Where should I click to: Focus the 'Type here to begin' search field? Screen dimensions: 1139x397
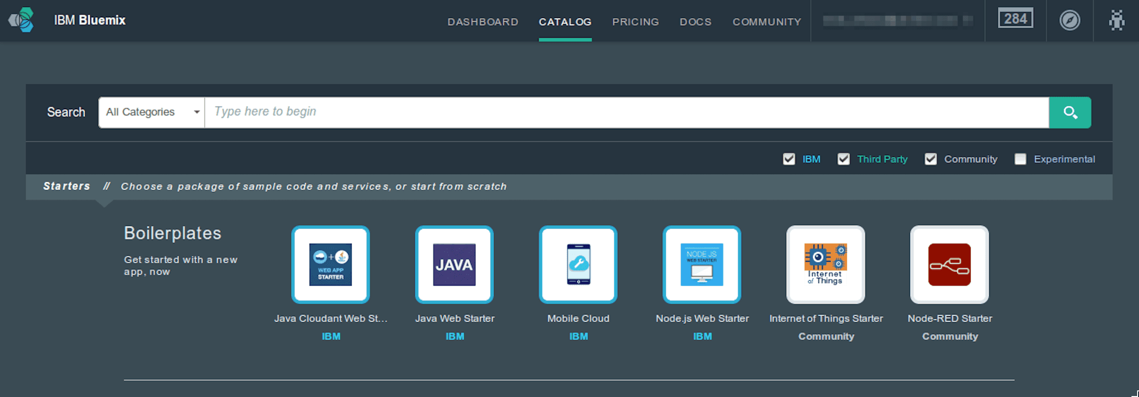point(626,112)
